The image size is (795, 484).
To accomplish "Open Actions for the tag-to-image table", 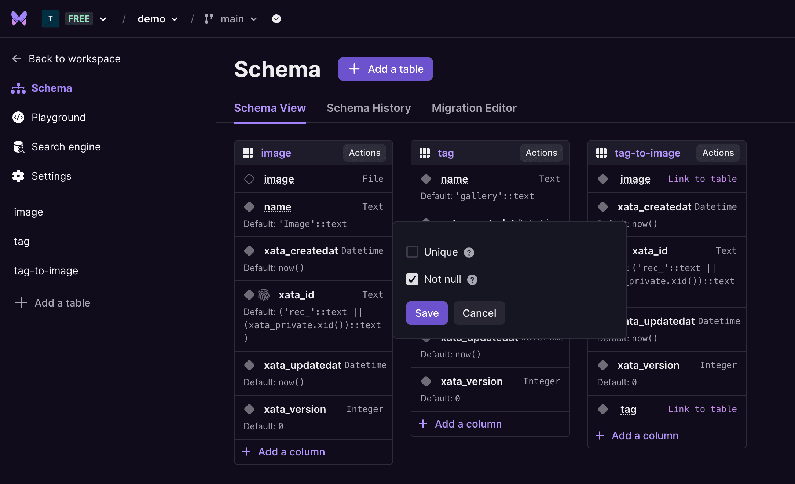I will pos(718,153).
